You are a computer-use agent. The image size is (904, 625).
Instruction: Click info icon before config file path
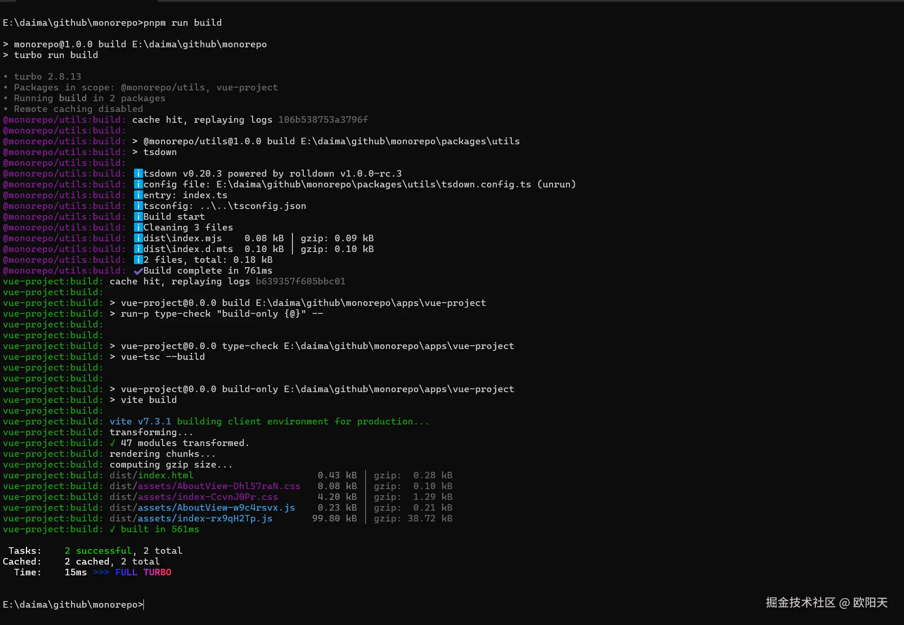click(x=138, y=185)
